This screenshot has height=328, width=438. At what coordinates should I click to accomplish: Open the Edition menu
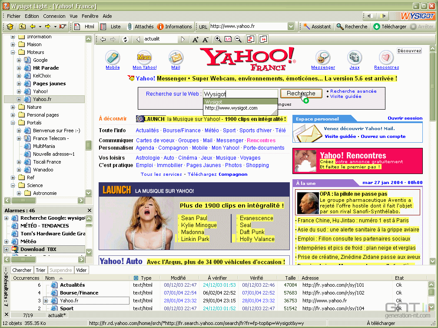pos(32,16)
